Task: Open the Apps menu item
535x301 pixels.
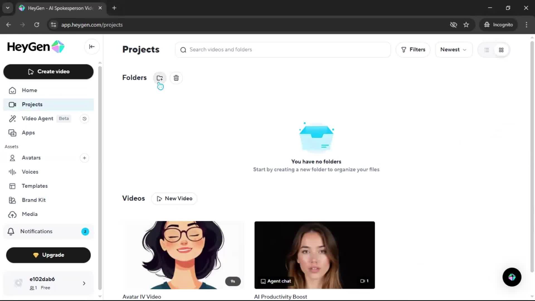Action: (28, 133)
